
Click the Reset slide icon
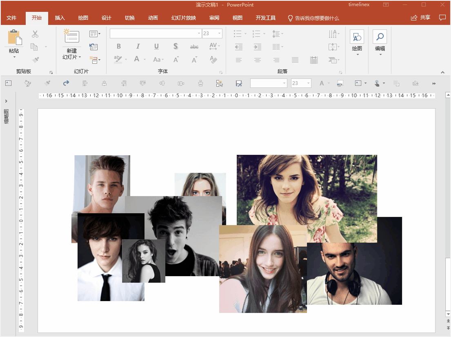coord(93,47)
